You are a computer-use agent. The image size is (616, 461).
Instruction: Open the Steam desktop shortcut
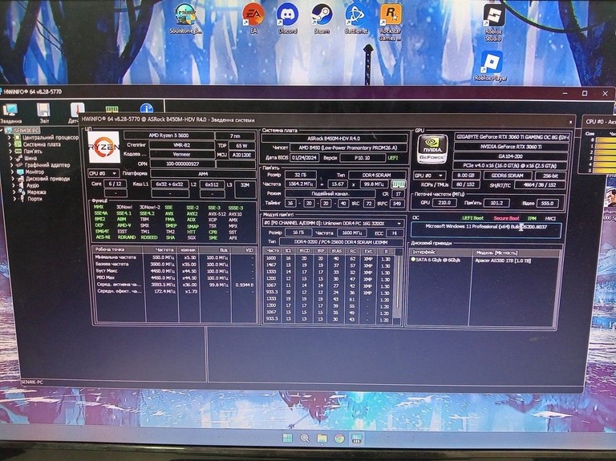[322, 19]
